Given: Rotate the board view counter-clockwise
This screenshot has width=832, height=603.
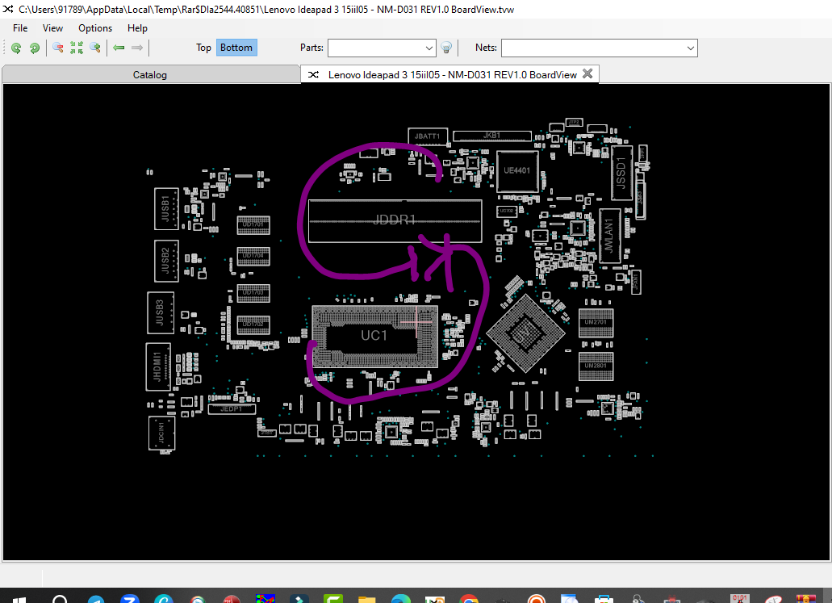Looking at the screenshot, I should 16,48.
